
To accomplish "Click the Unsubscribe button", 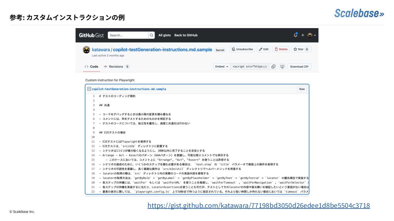I will point(242,49).
